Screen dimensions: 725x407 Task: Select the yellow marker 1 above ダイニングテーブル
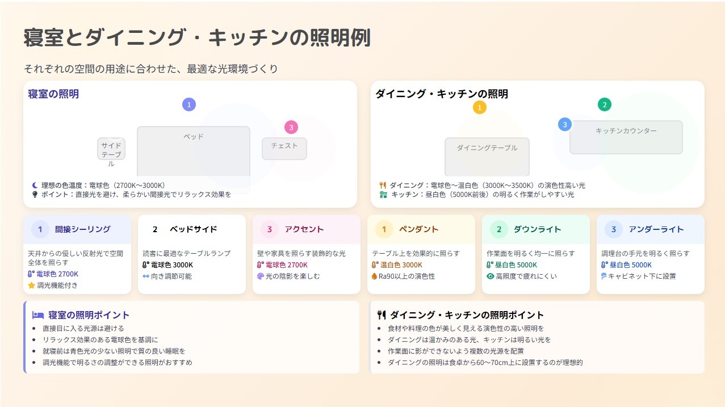click(x=480, y=107)
